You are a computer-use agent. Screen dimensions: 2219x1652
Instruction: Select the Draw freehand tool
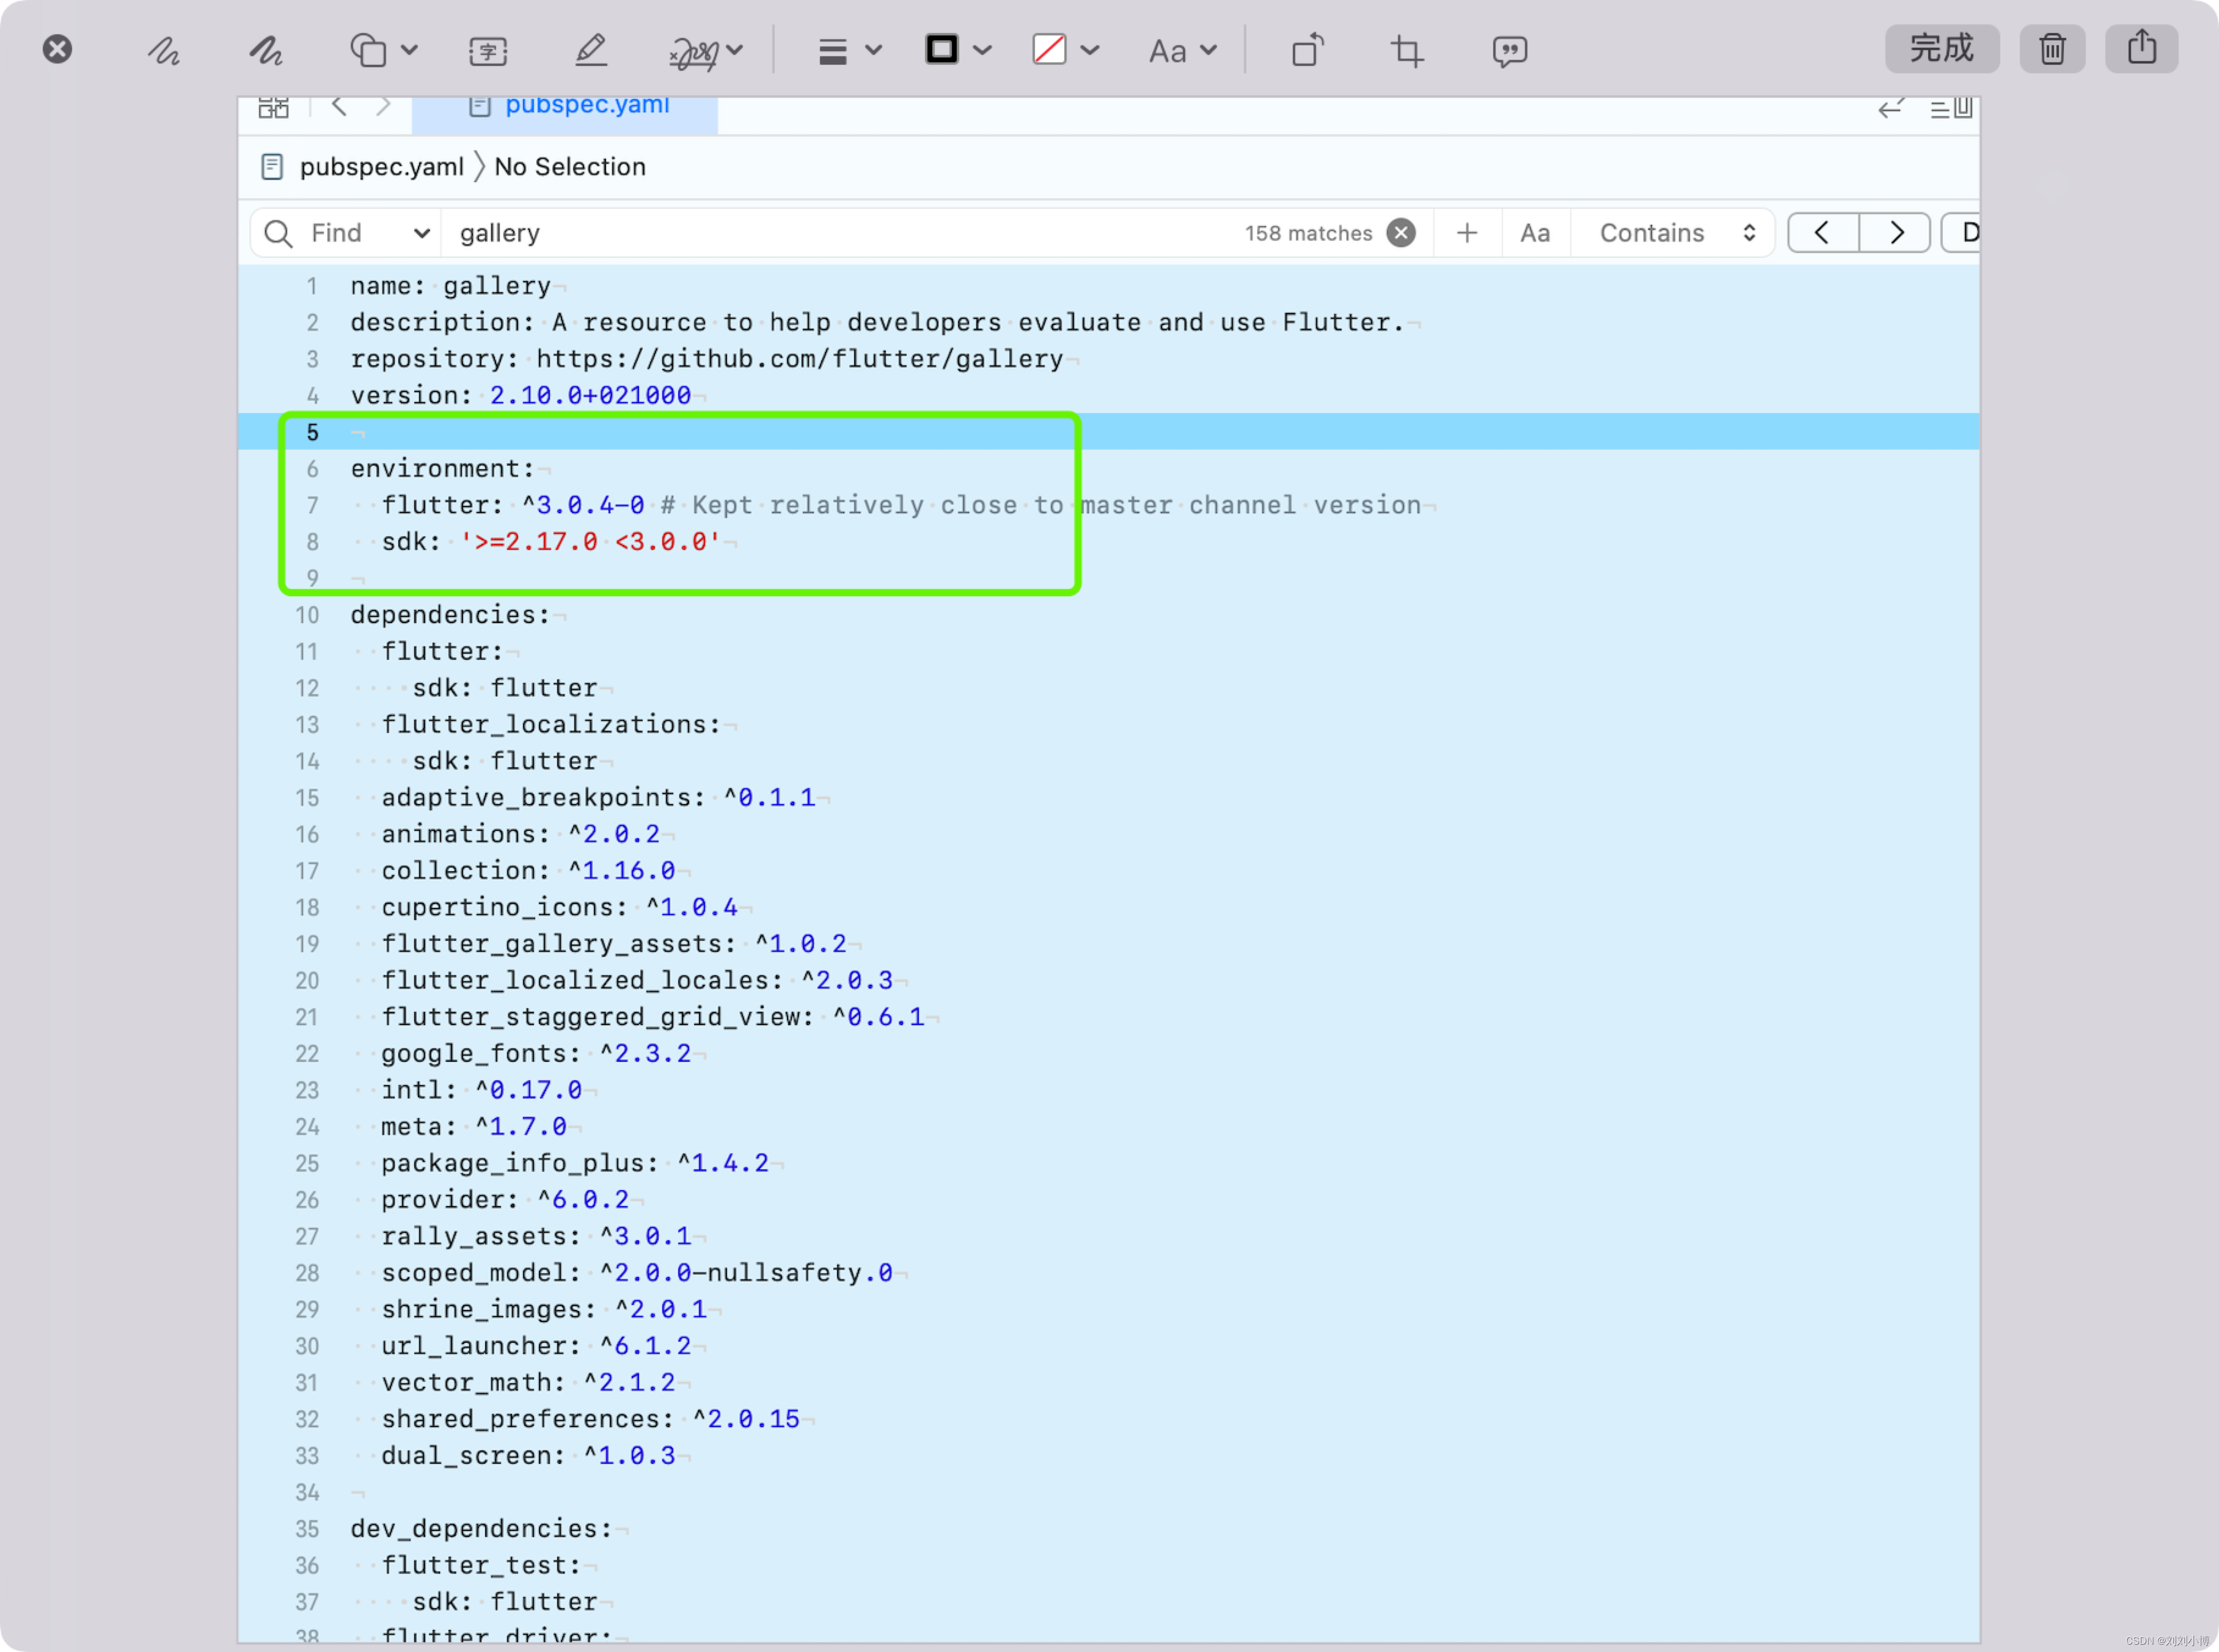pyautogui.click(x=266, y=50)
